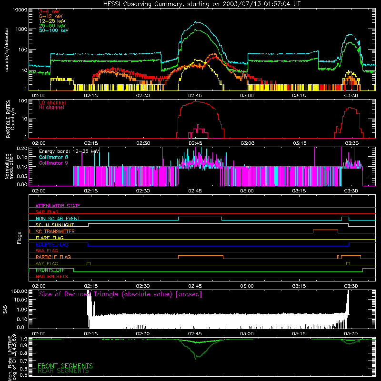The width and height of the screenshot is (381, 381).
Task: Click the A4Z FLAG label
Action: pos(47,263)
